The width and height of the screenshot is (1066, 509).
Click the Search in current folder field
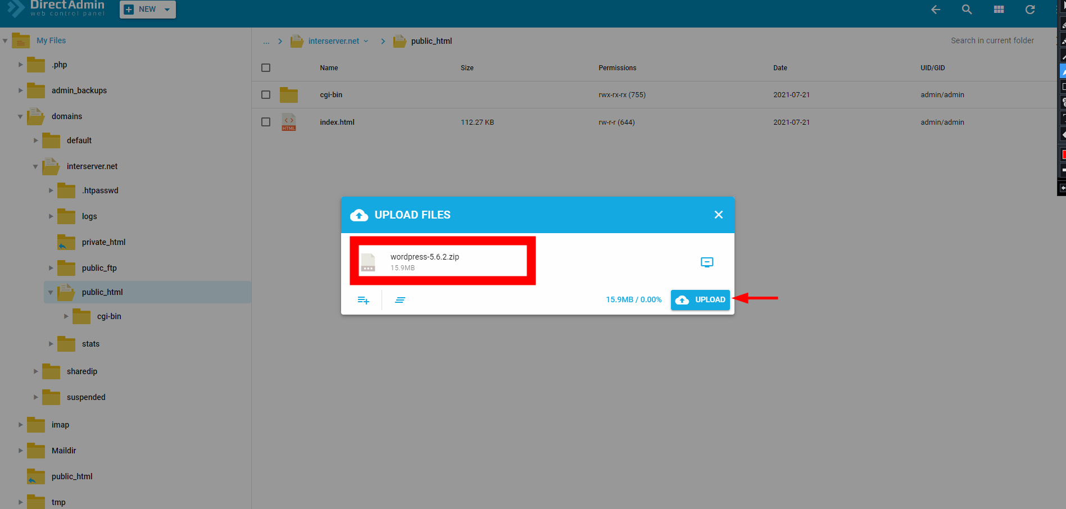[x=992, y=40]
